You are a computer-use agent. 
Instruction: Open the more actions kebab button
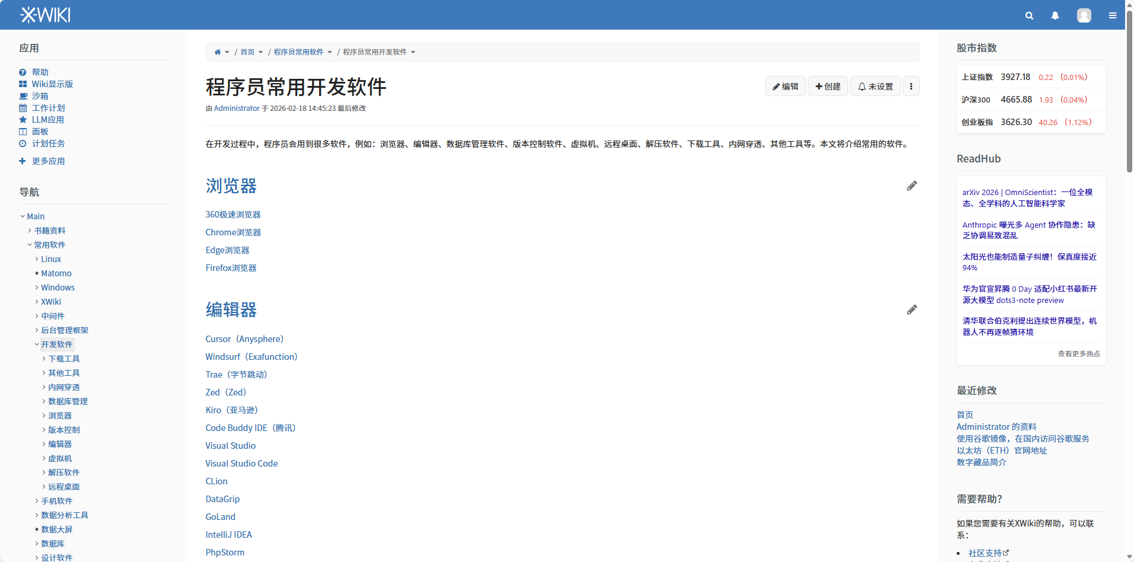coord(911,87)
